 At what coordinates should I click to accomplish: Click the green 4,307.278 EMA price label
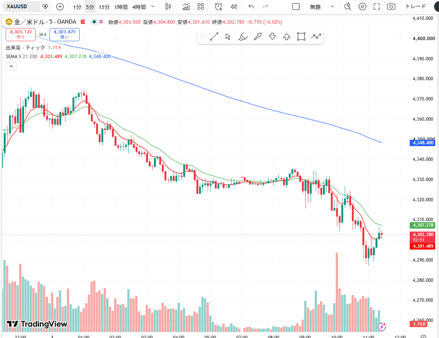(x=422, y=225)
